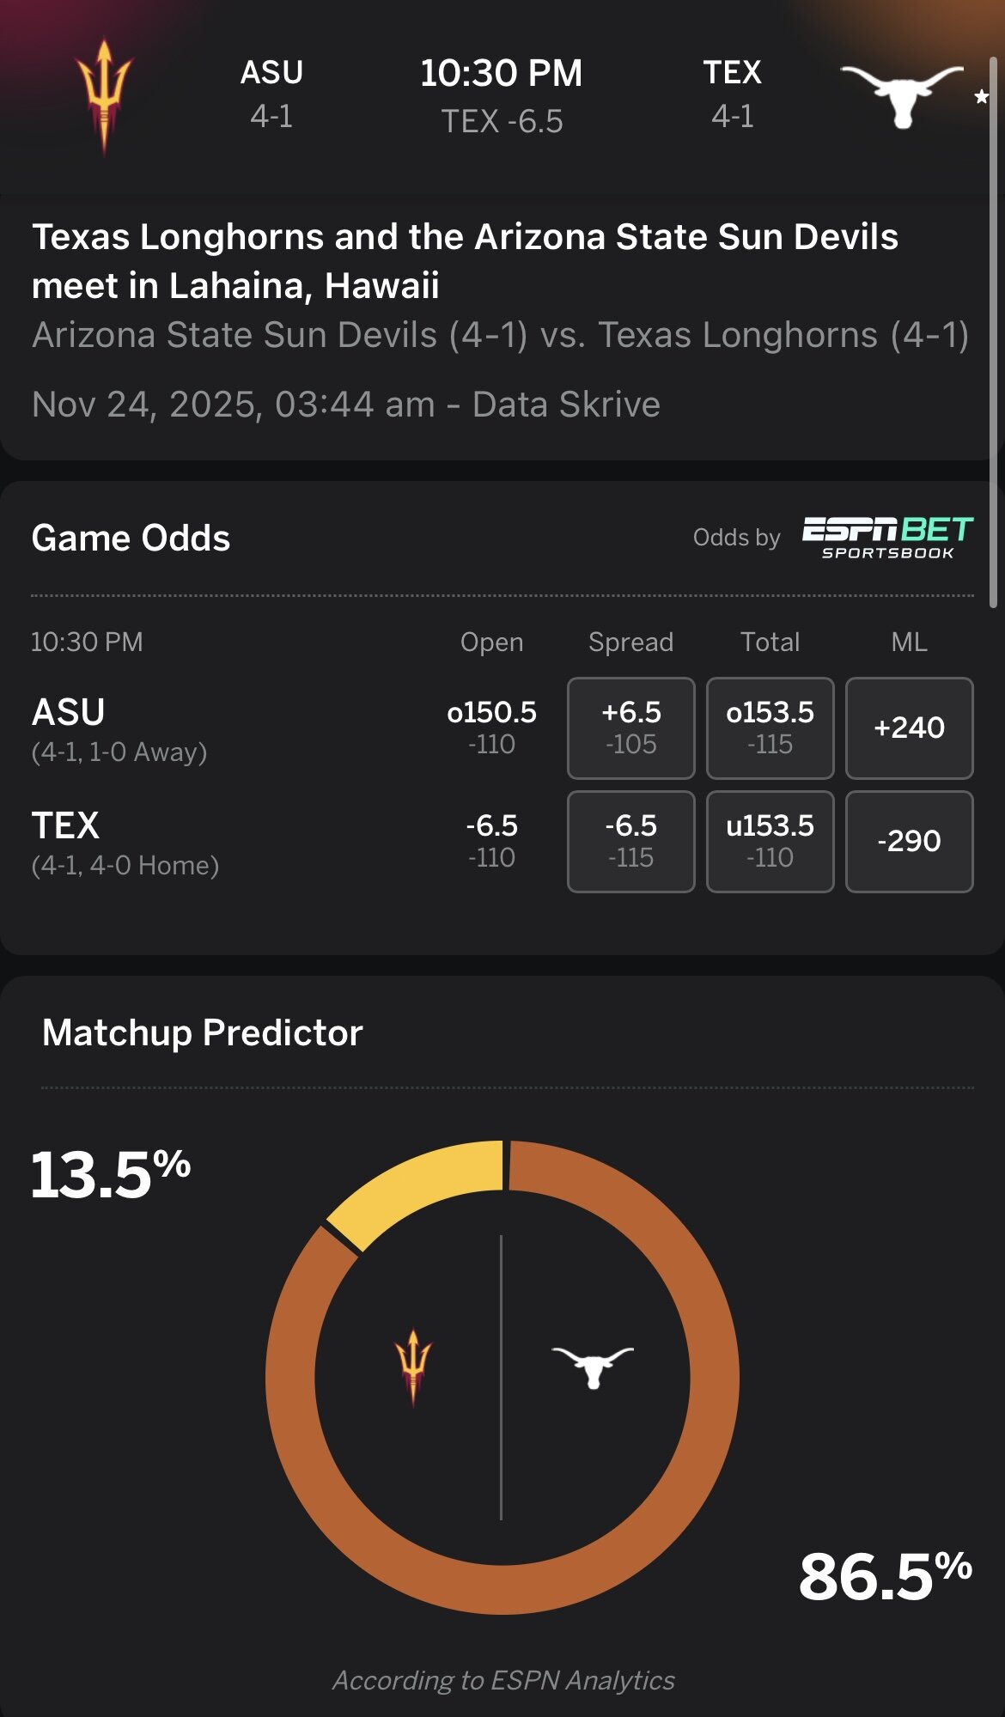
Task: Pick ASU moneyline +240
Action: tap(909, 728)
